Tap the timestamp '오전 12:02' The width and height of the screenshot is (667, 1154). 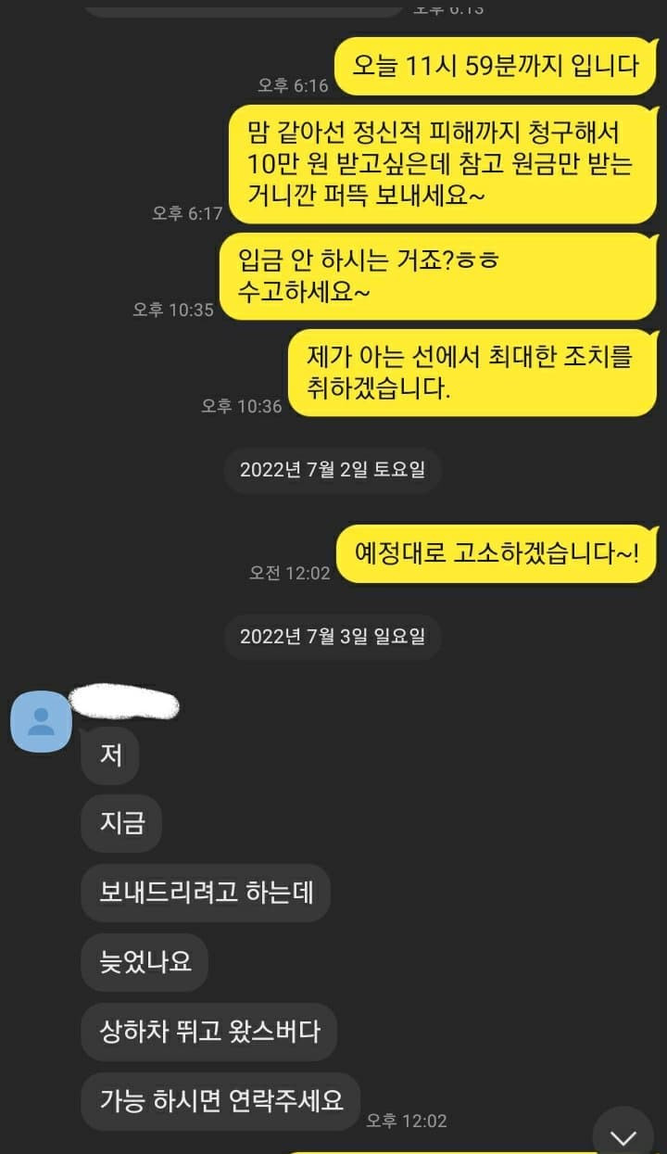[289, 573]
